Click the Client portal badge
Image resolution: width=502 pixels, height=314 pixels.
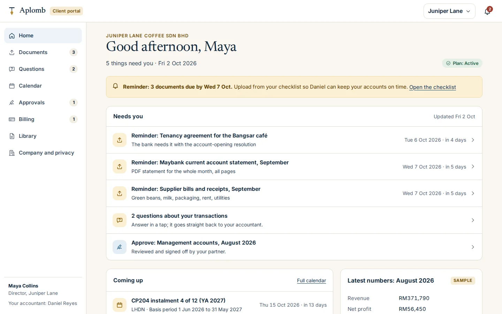point(66,11)
